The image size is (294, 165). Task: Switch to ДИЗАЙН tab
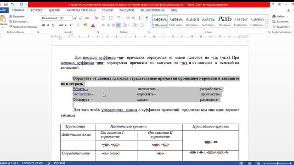[54, 10]
